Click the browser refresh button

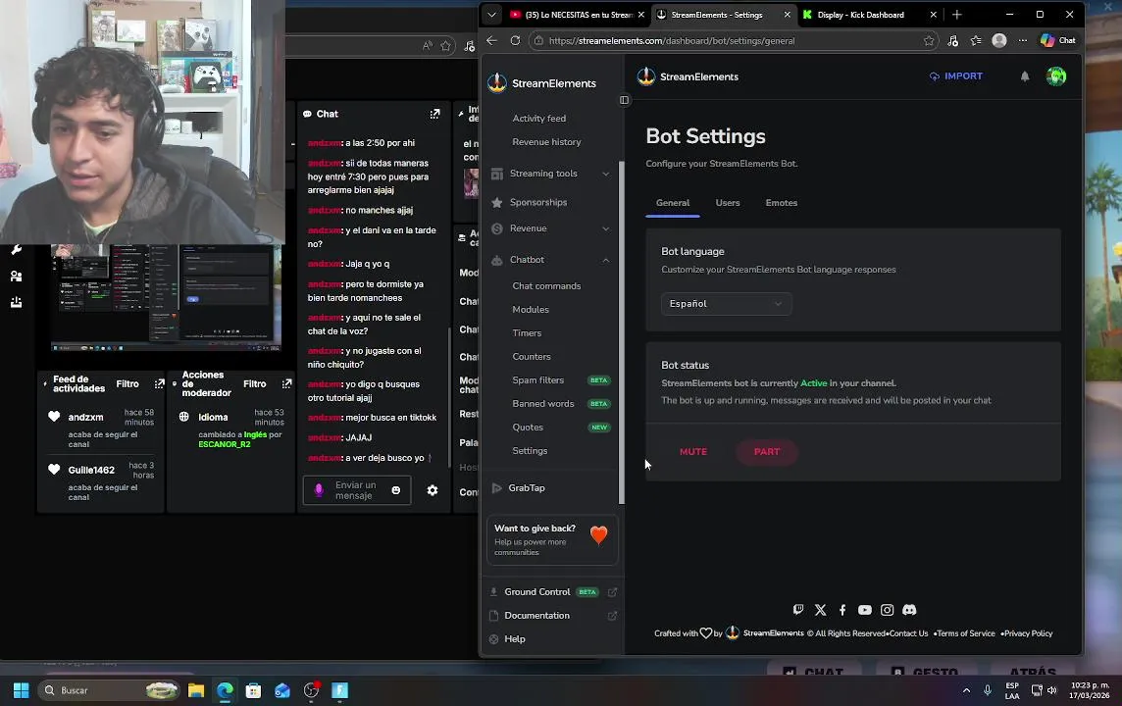pos(515,41)
